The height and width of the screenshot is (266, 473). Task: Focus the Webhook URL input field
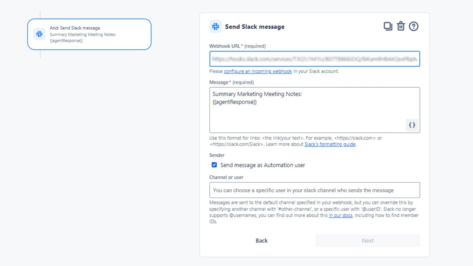point(314,59)
